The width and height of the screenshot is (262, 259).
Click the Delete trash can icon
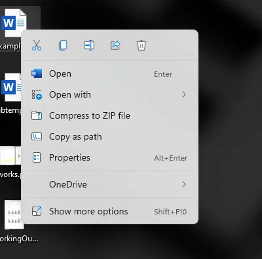click(x=141, y=45)
